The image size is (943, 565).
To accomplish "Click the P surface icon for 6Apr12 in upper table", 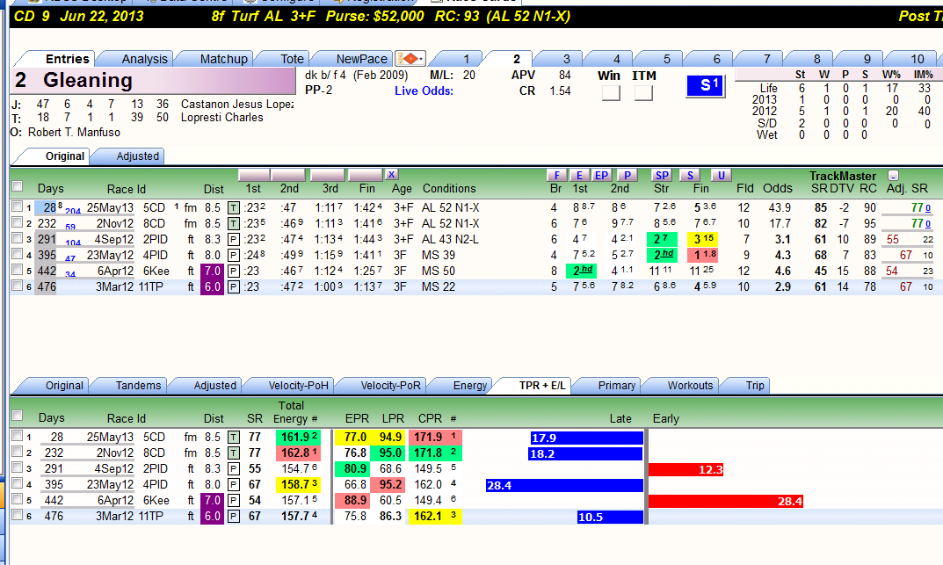I will tap(234, 272).
